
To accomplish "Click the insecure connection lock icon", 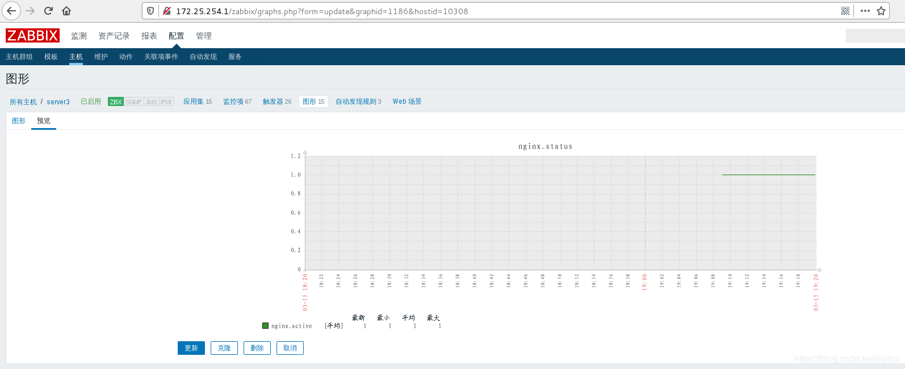I will pyautogui.click(x=167, y=11).
